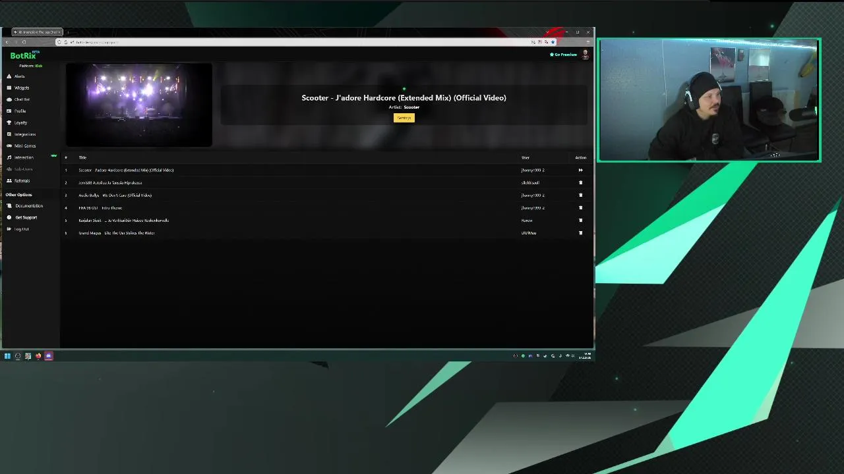
Task: Click the Get Support question icon
Action: click(9, 217)
